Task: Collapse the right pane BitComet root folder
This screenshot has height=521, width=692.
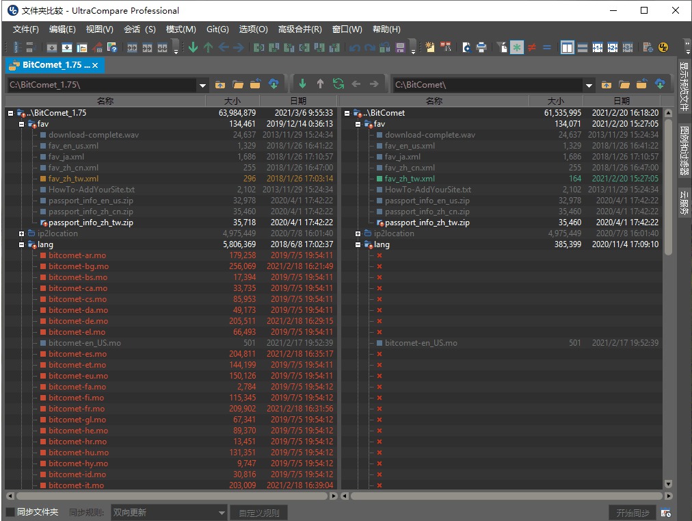Action: [347, 113]
